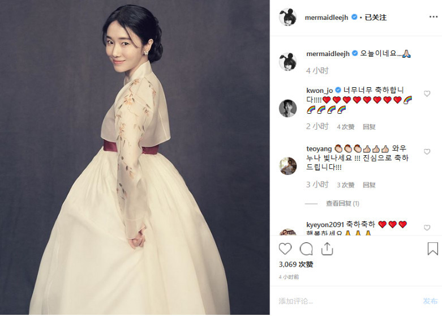Reply to teoyang's comment

(x=369, y=185)
